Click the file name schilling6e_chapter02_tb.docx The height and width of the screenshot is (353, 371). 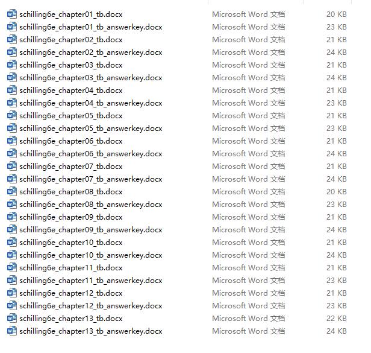[x=71, y=40]
